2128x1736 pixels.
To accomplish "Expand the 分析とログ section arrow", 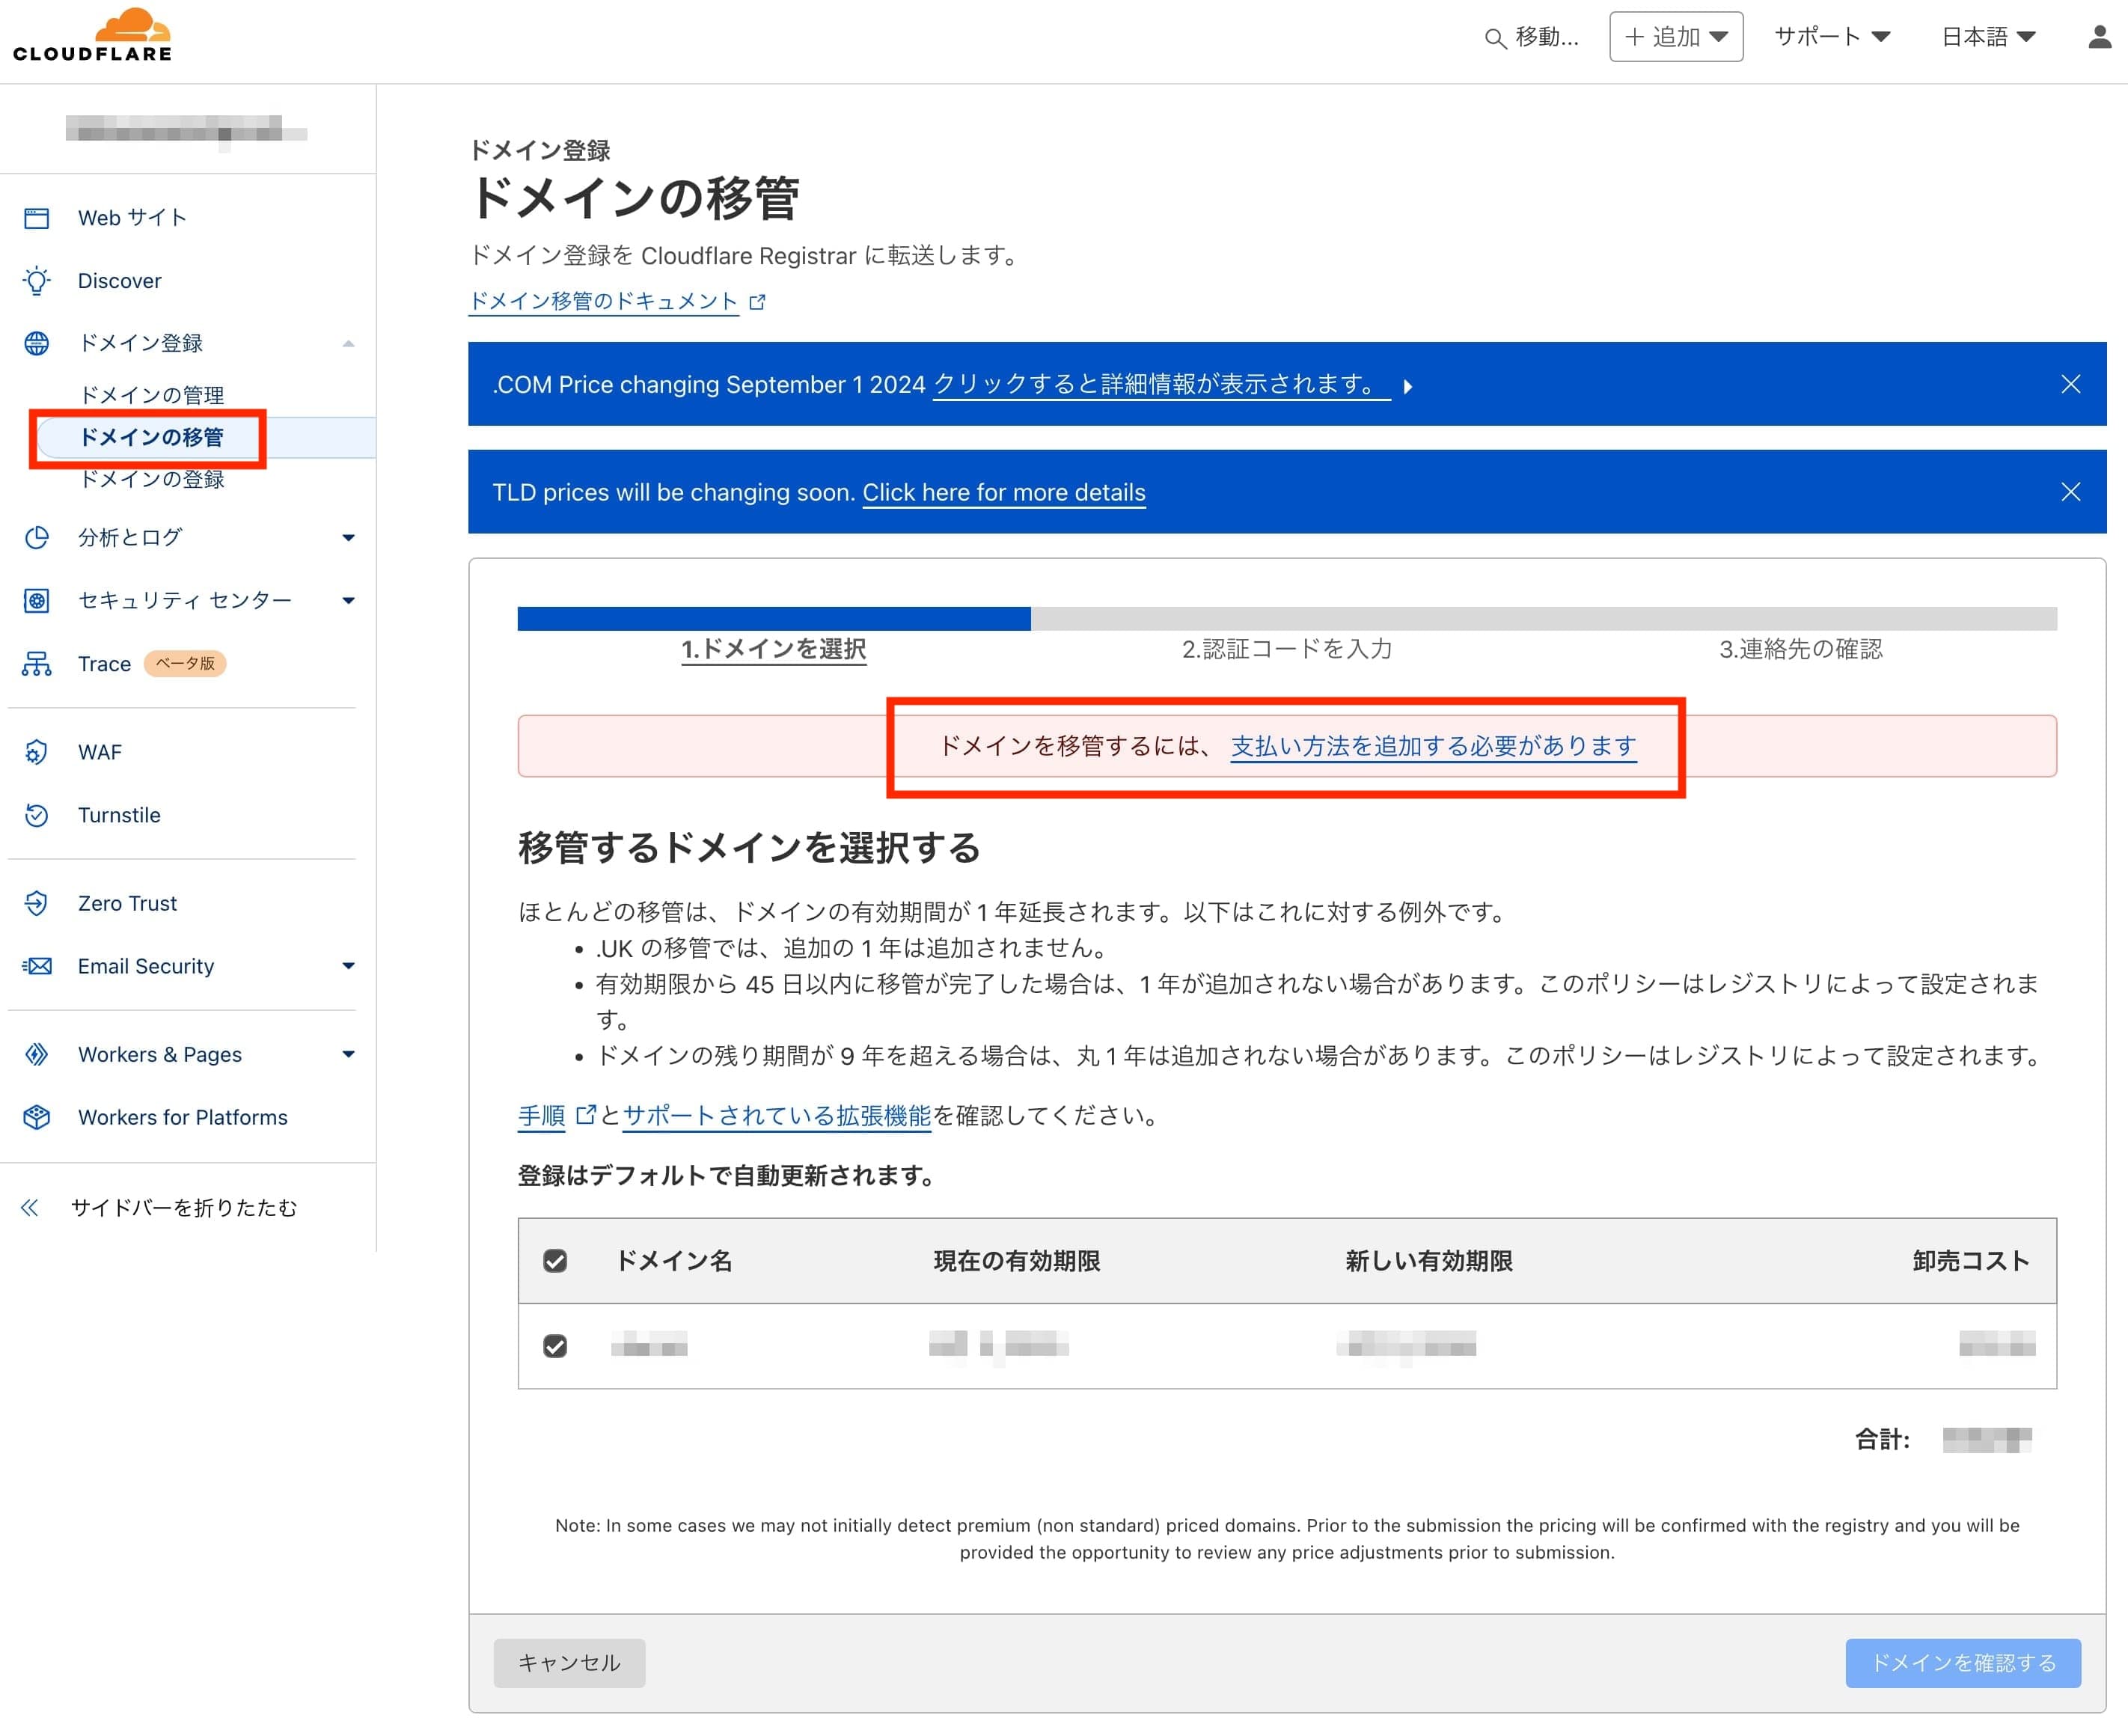I will 348,538.
